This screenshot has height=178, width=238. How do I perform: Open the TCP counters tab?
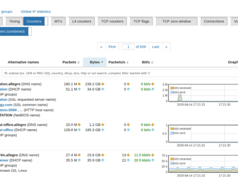pos(112,21)
